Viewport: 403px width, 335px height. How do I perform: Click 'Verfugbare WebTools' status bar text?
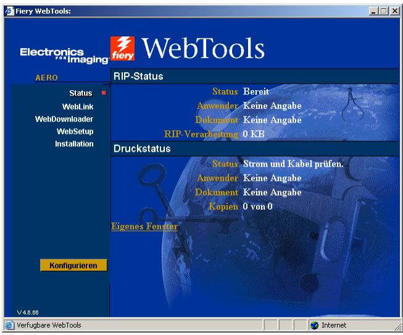49,325
